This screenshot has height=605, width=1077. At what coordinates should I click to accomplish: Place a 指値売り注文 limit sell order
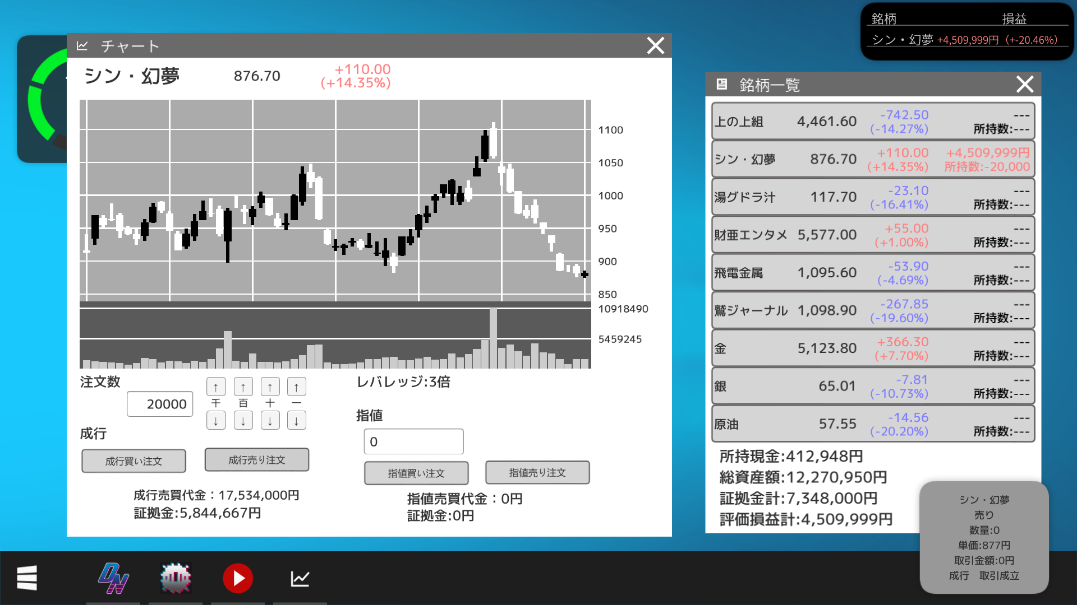coord(537,473)
